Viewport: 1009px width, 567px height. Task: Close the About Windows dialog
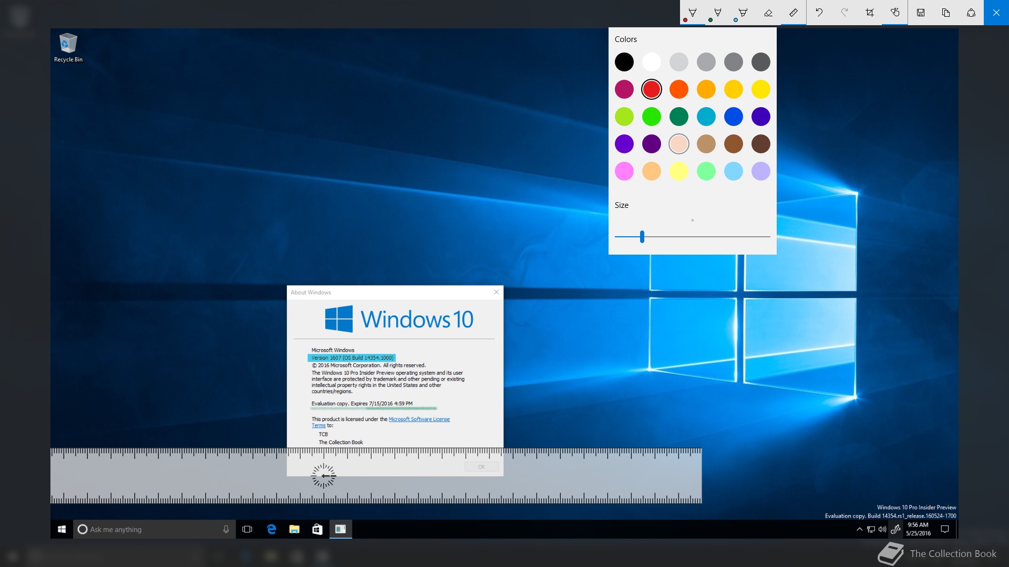496,292
